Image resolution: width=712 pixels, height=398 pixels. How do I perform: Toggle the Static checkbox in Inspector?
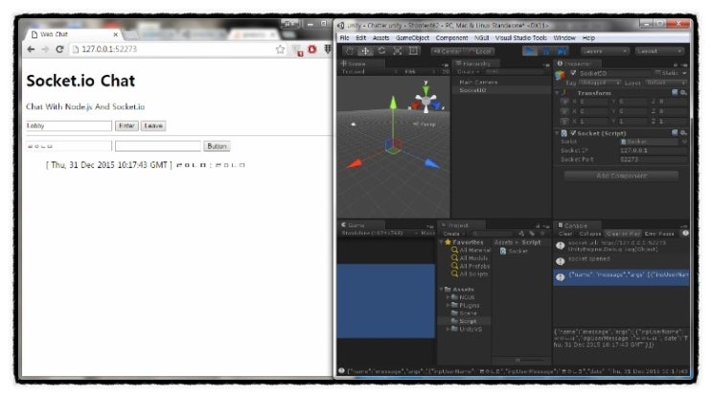click(658, 73)
